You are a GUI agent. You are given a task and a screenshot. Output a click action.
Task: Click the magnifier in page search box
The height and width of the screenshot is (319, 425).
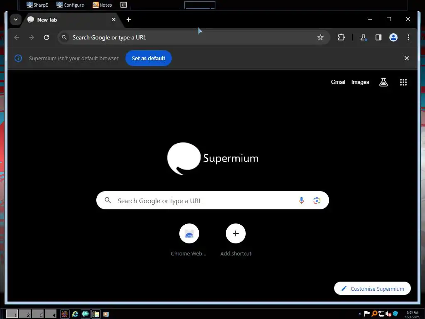108,201
